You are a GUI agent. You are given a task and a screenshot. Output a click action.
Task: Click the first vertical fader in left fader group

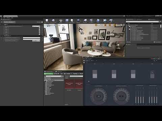[x=136, y=97]
